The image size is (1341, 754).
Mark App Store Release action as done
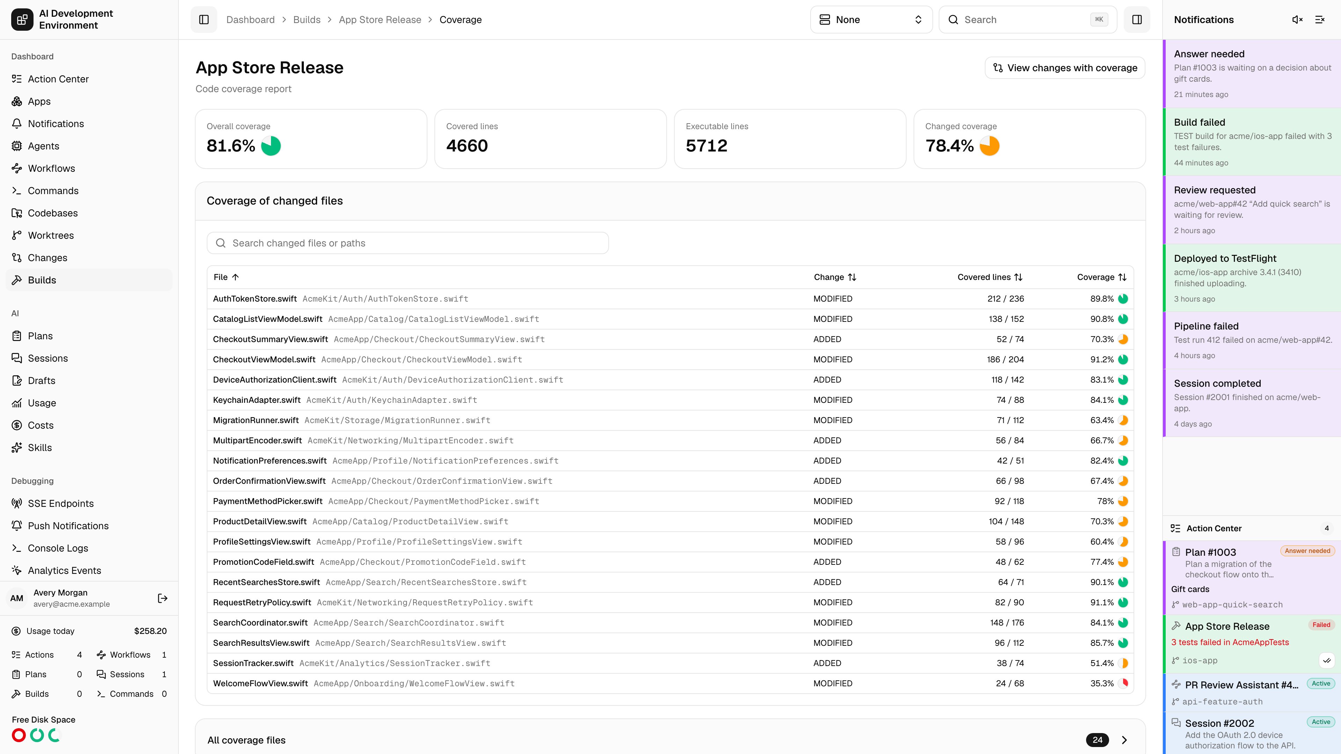[1327, 660]
